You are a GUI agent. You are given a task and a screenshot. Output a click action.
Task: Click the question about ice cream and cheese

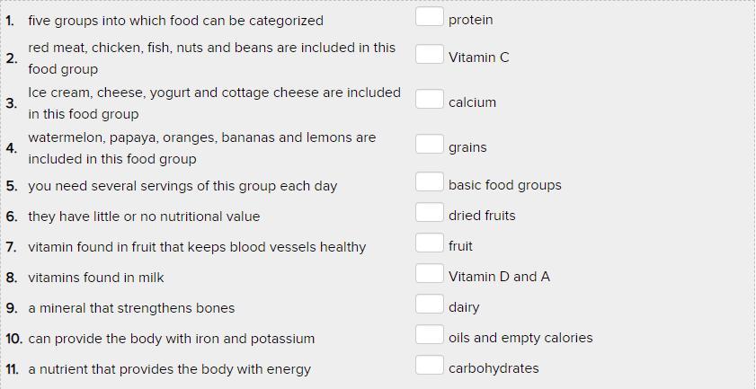(214, 103)
